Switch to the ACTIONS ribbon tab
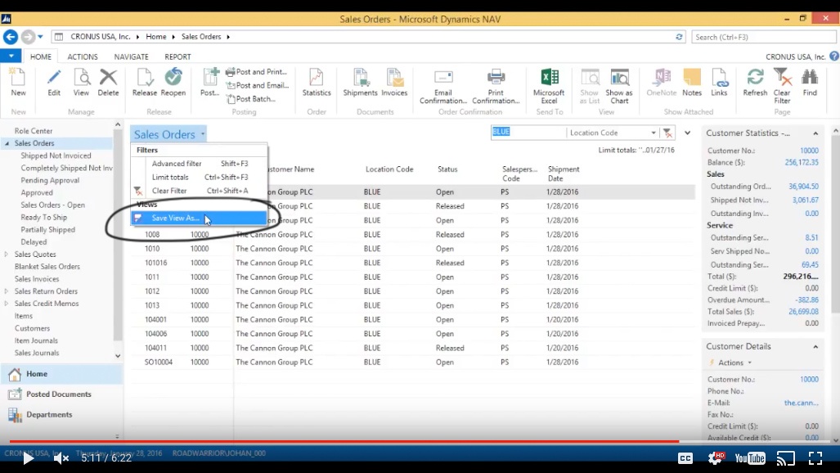The width and height of the screenshot is (840, 473). pyautogui.click(x=83, y=56)
